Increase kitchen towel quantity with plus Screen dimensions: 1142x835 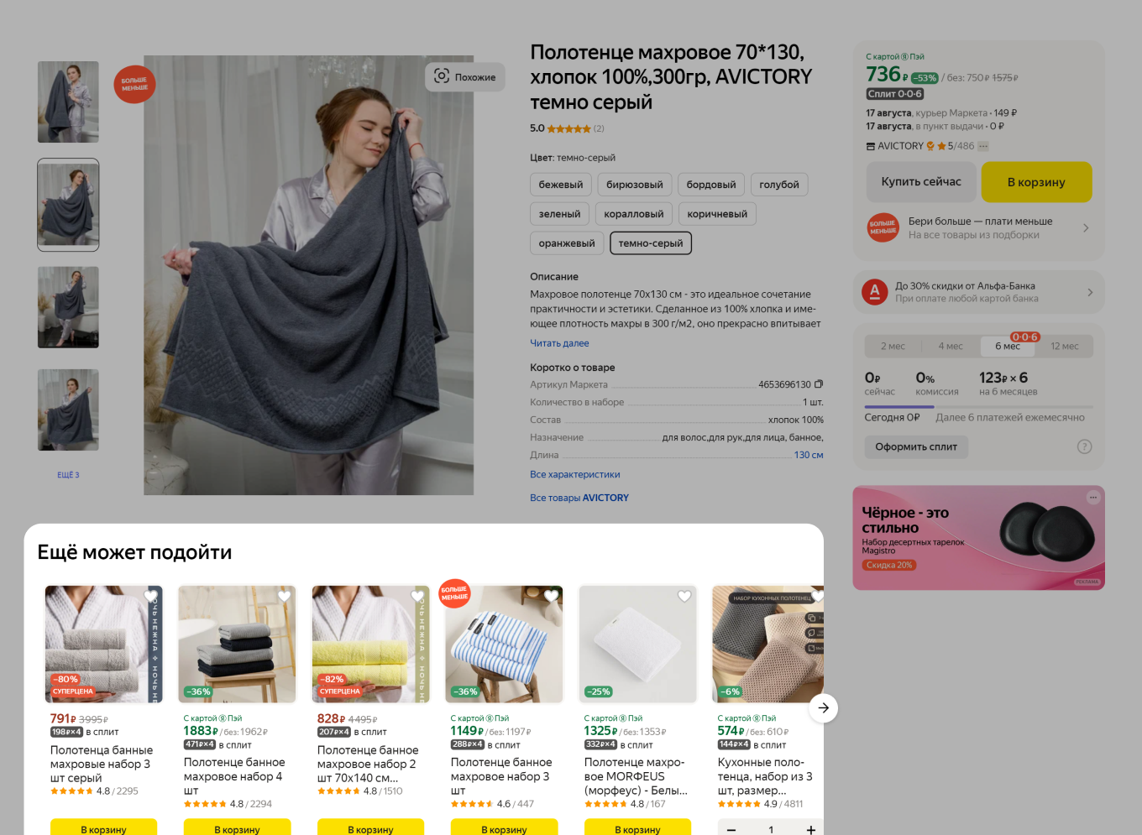[x=811, y=830]
